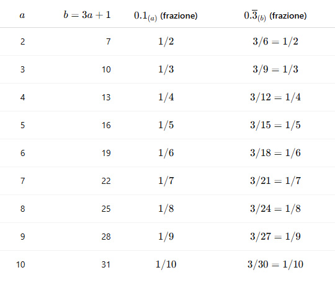Viewport: 335px width, 283px height.
Task: Click the 0.1(a) frazione header
Action: [166, 15]
